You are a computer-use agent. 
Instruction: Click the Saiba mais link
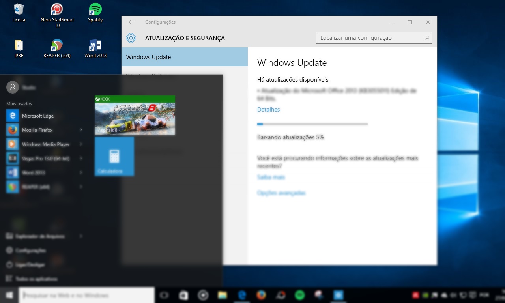(x=271, y=177)
